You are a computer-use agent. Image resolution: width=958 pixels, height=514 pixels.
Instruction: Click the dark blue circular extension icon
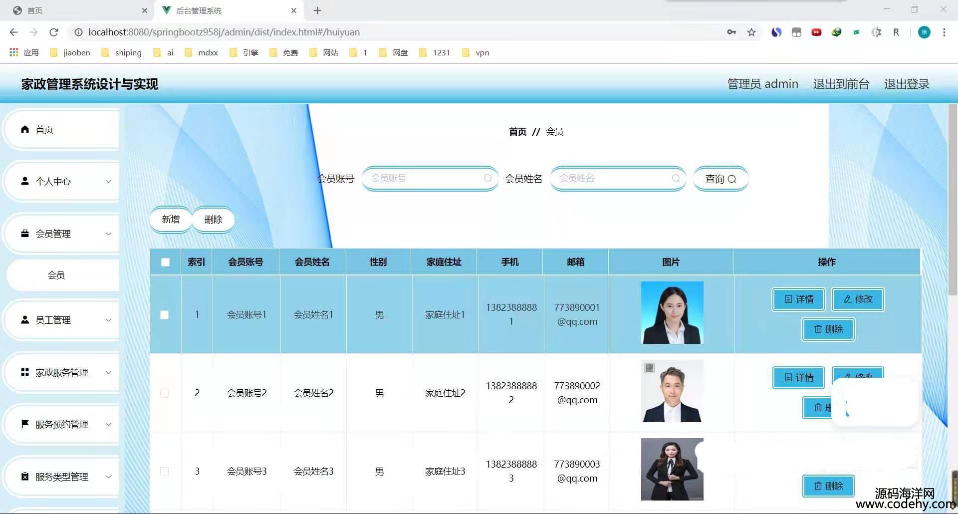point(776,32)
